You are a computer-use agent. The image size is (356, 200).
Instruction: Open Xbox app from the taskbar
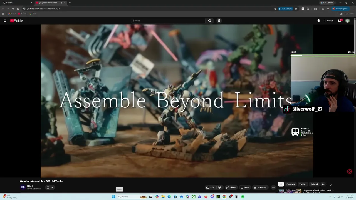point(194,197)
